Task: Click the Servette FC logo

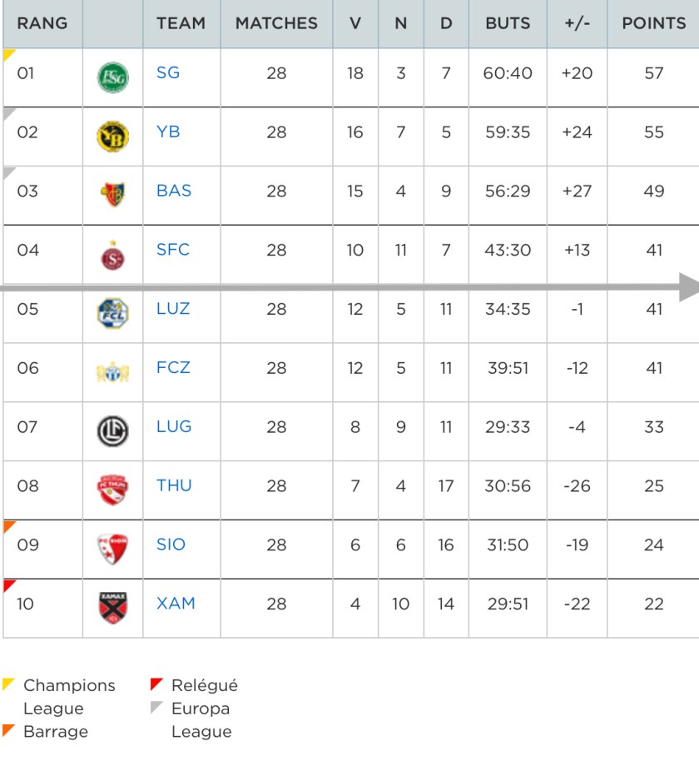Action: [x=112, y=254]
